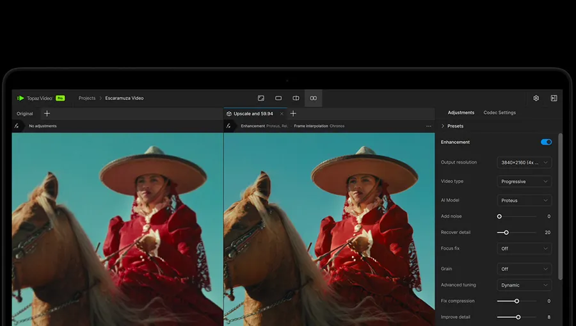
Task: Toggle the Enhancement switch off
Action: tap(547, 142)
